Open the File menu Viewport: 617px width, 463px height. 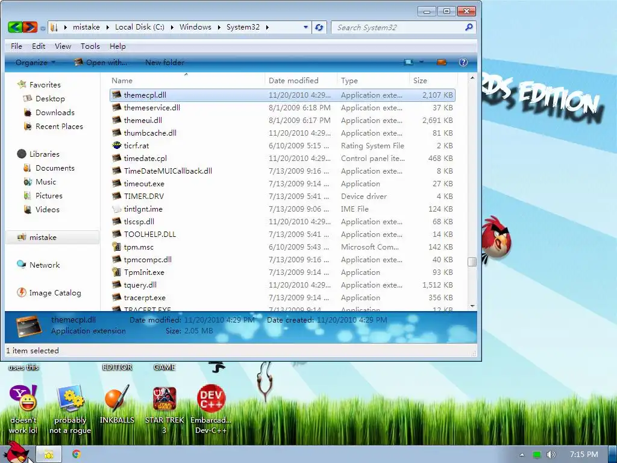pyautogui.click(x=16, y=46)
